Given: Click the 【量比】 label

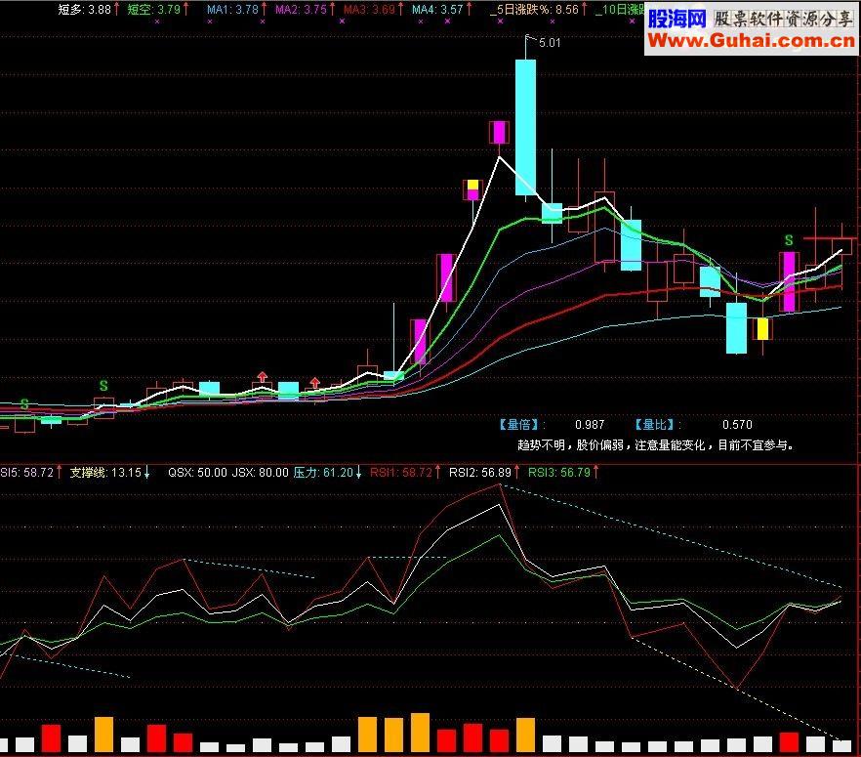Looking at the screenshot, I should (655, 424).
